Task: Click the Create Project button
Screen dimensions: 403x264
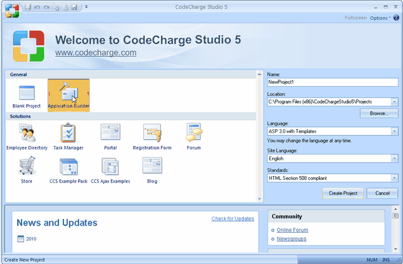Action: (343, 193)
